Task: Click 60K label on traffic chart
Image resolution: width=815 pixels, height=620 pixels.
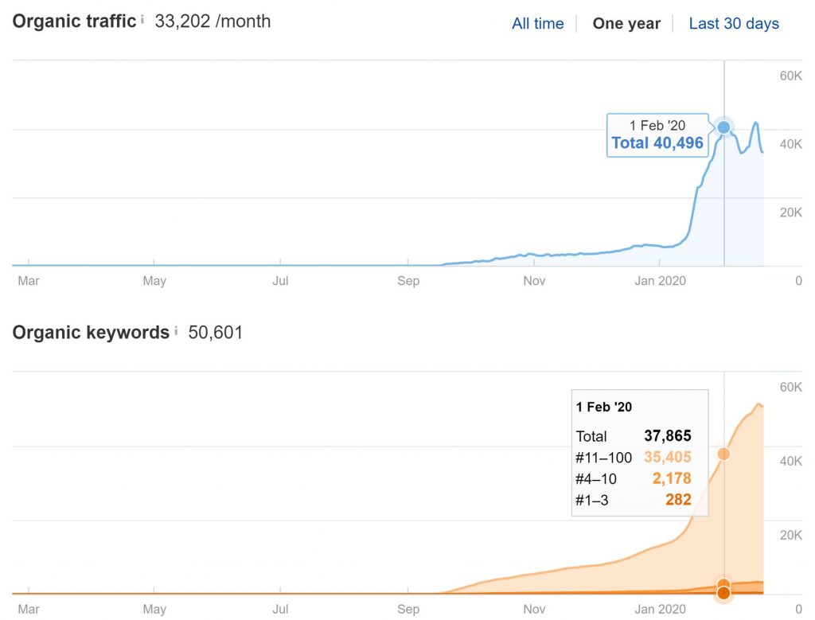Action: pyautogui.click(x=790, y=76)
